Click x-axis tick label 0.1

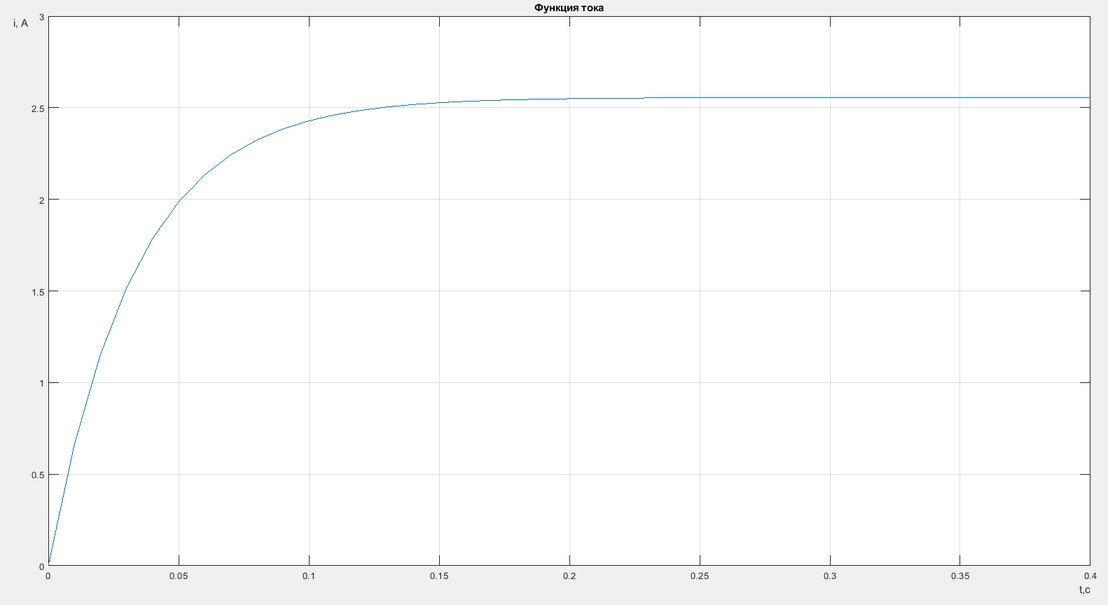(309, 576)
